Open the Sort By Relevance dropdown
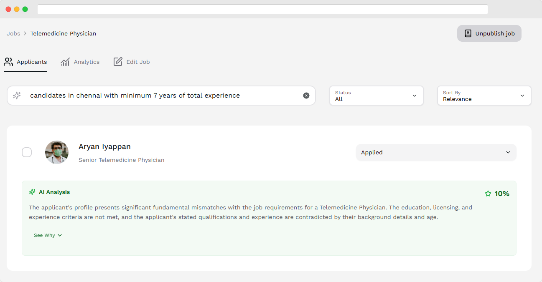This screenshot has width=542, height=282. [x=483, y=96]
